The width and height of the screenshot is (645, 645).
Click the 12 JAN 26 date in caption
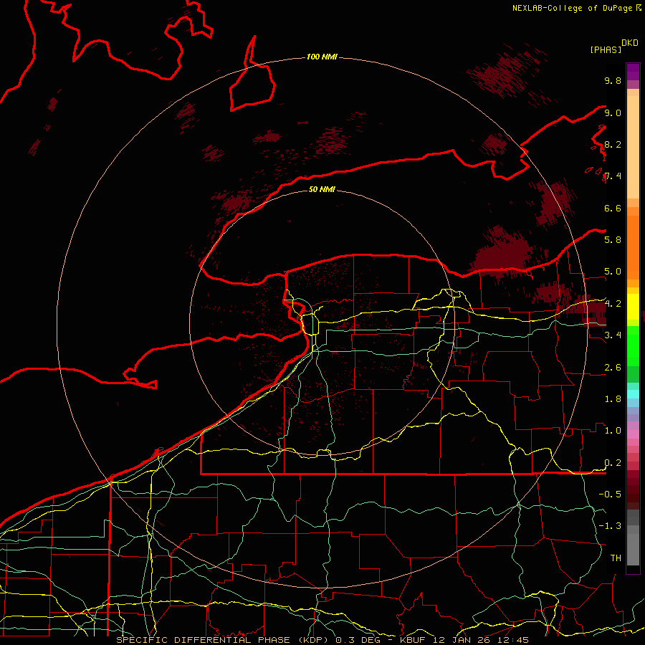coord(462,640)
